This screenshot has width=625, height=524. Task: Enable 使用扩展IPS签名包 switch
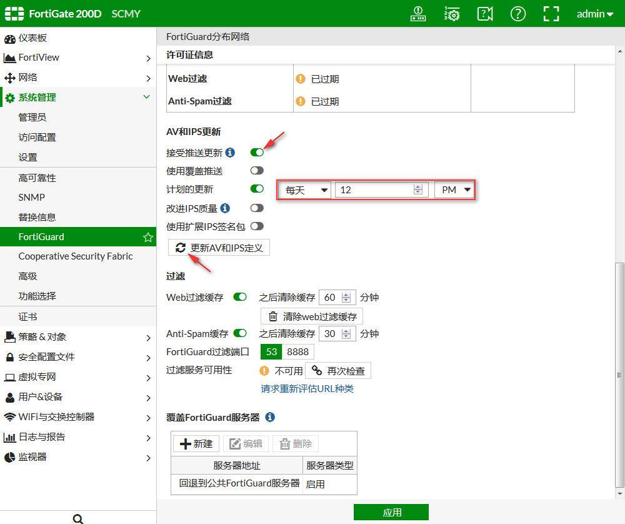257,226
